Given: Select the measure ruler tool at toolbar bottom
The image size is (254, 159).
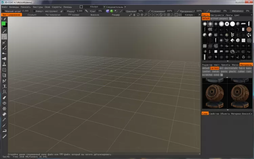Looking at the screenshot, I should (4, 136).
